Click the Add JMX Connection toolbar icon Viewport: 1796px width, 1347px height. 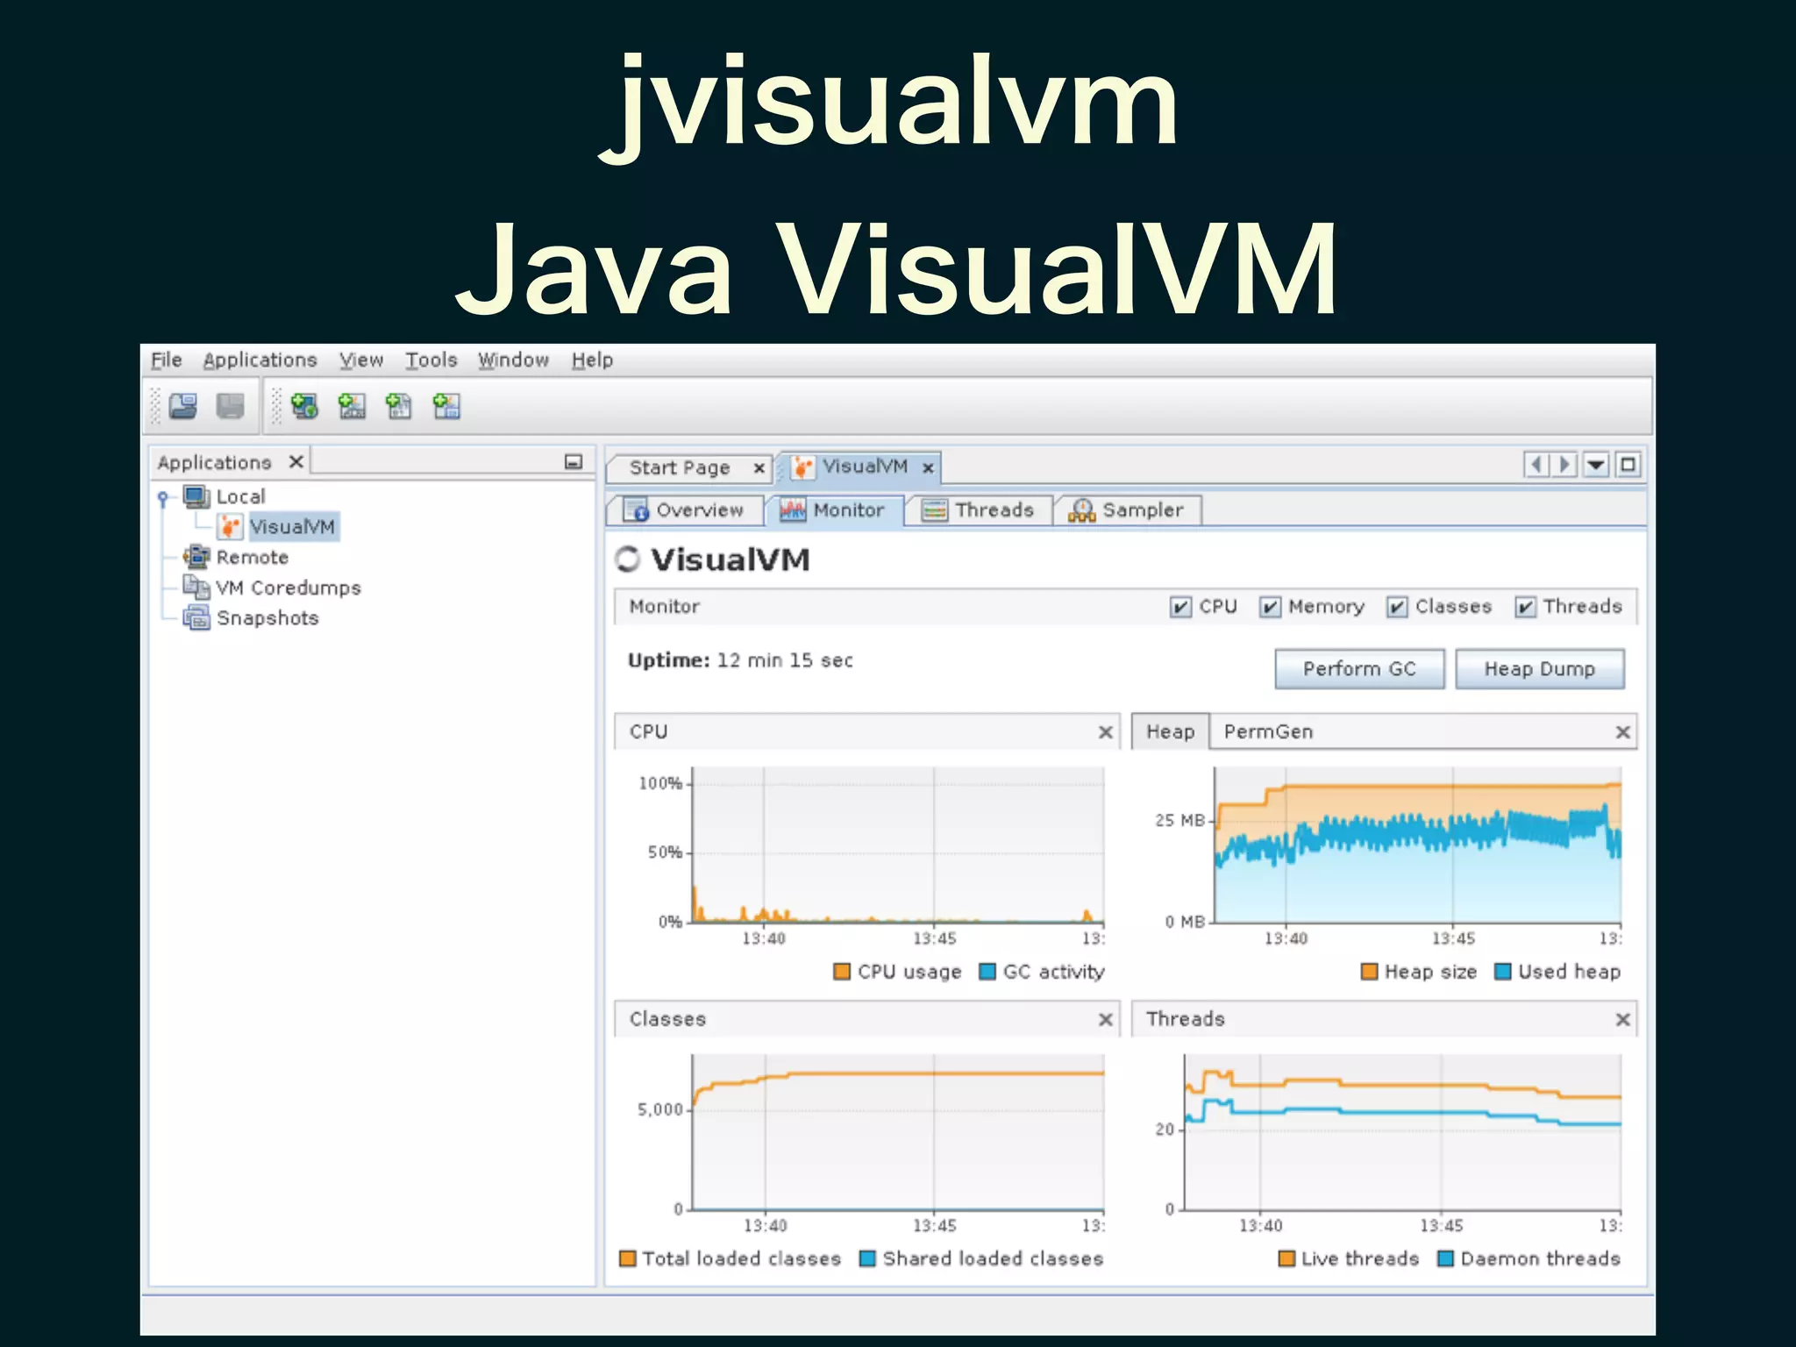[x=352, y=406]
